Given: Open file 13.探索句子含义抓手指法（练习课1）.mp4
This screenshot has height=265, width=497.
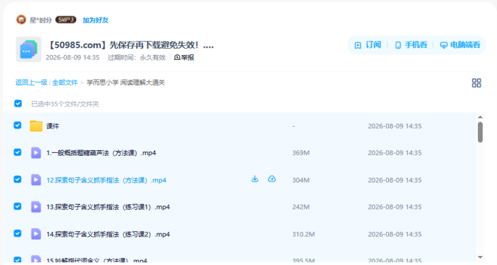Looking at the screenshot, I should (x=108, y=207).
